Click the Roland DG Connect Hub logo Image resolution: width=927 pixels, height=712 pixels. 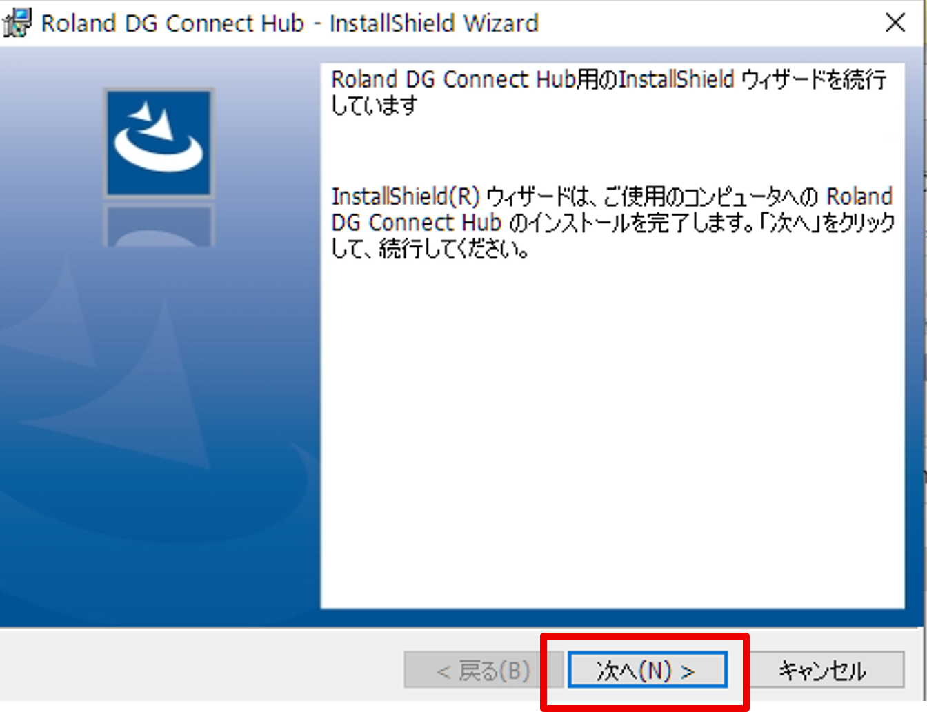(159, 143)
